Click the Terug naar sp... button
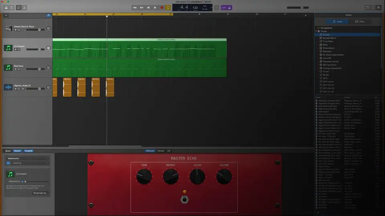 [40, 193]
